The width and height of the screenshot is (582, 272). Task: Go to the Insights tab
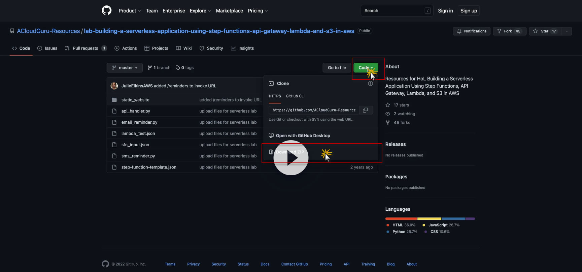coord(242,48)
